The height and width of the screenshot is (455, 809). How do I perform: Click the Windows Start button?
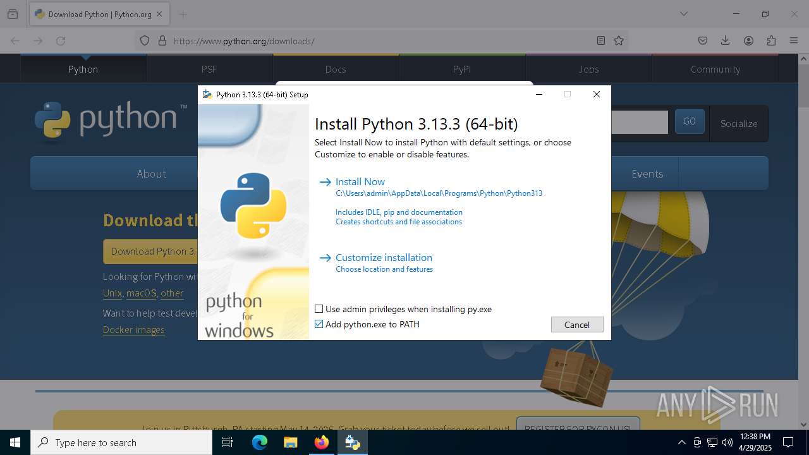tap(15, 442)
